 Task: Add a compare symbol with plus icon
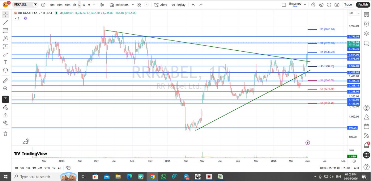tap(43, 5)
